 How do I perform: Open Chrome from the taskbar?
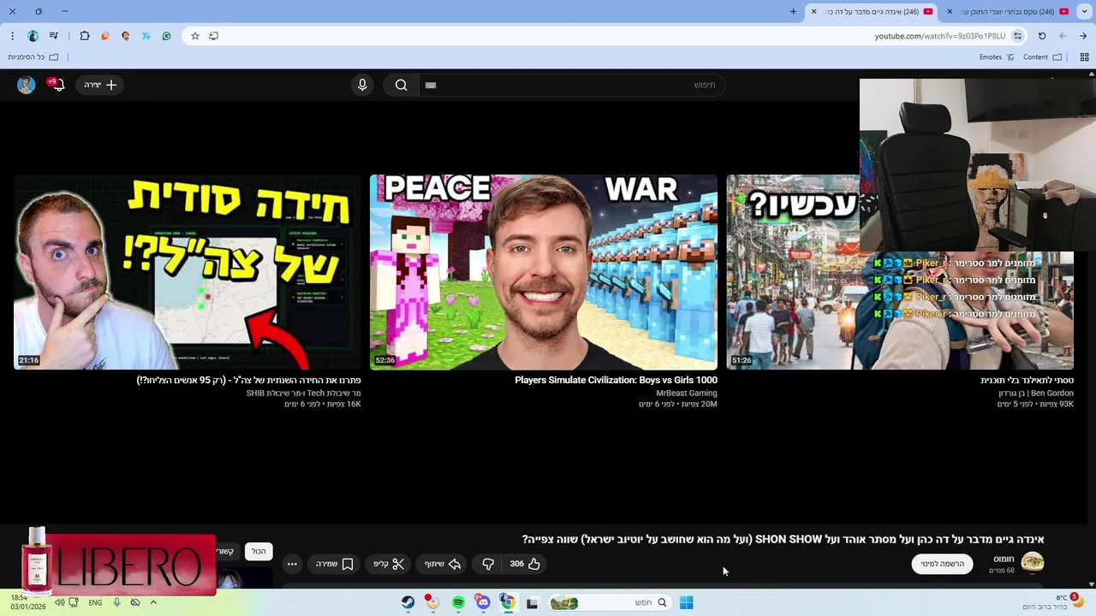point(508,602)
